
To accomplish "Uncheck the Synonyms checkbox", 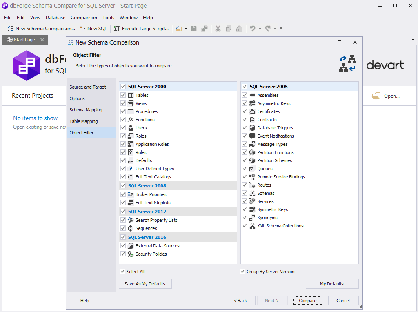I will click(x=245, y=218).
